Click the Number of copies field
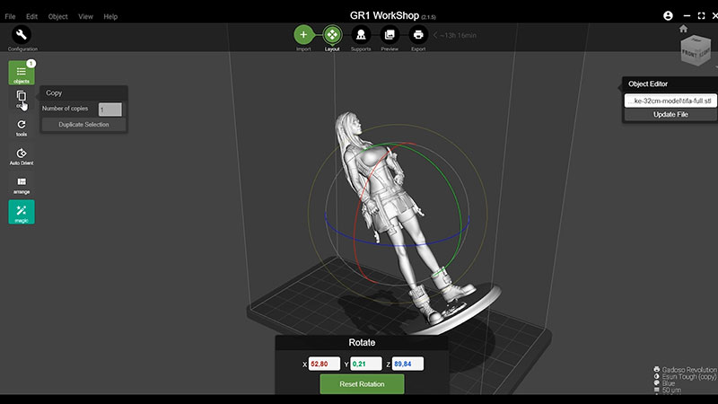The width and height of the screenshot is (718, 404). pyautogui.click(x=109, y=110)
